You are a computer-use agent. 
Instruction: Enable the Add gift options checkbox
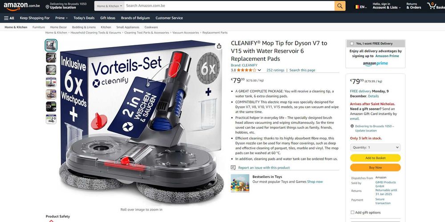point(352,212)
